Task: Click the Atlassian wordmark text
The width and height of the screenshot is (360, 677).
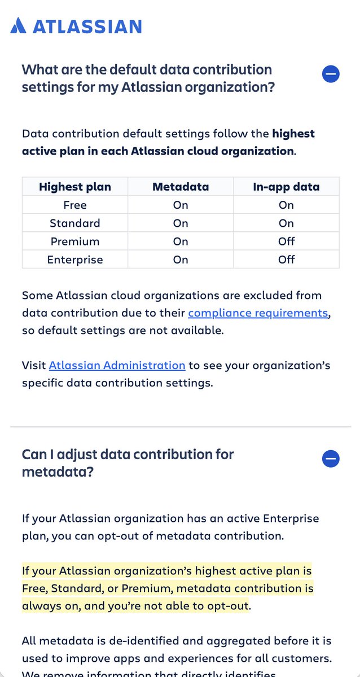Action: 87,27
